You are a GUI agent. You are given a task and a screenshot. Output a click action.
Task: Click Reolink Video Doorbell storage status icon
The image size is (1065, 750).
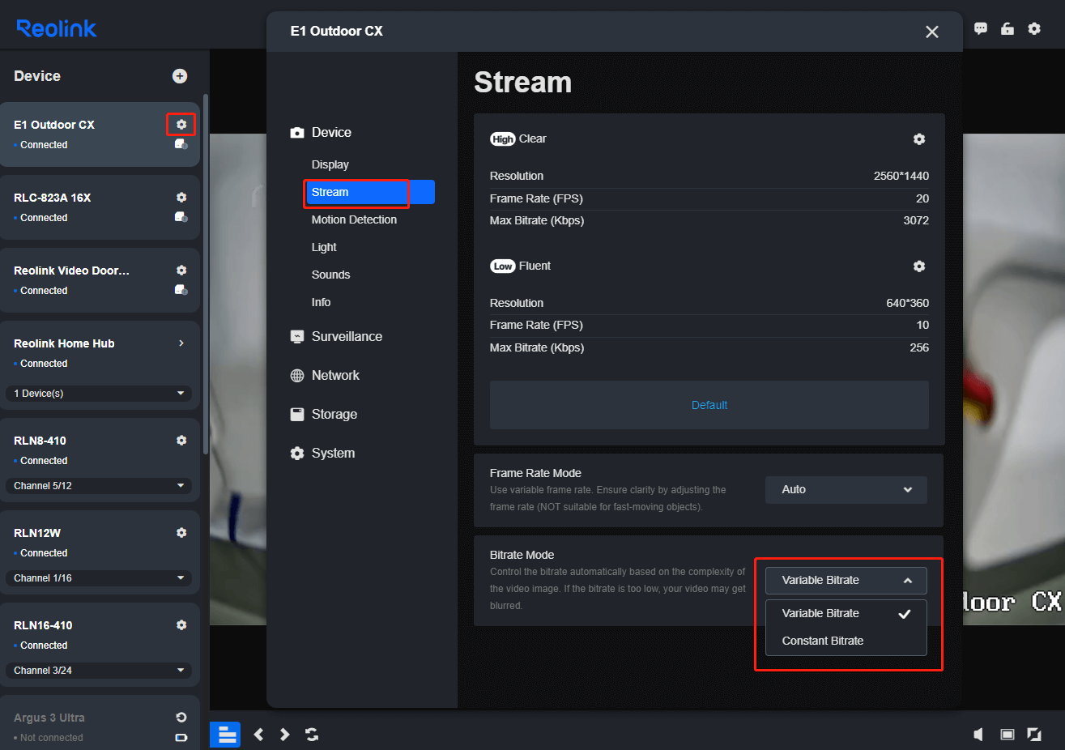(x=181, y=290)
